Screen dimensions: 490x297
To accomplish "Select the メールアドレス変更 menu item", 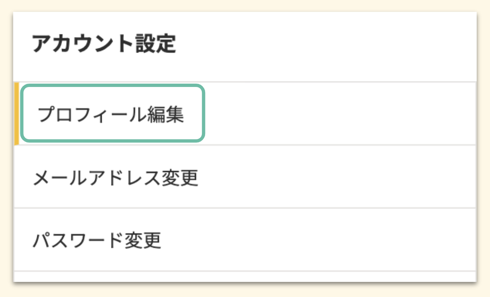I will pos(115,178).
